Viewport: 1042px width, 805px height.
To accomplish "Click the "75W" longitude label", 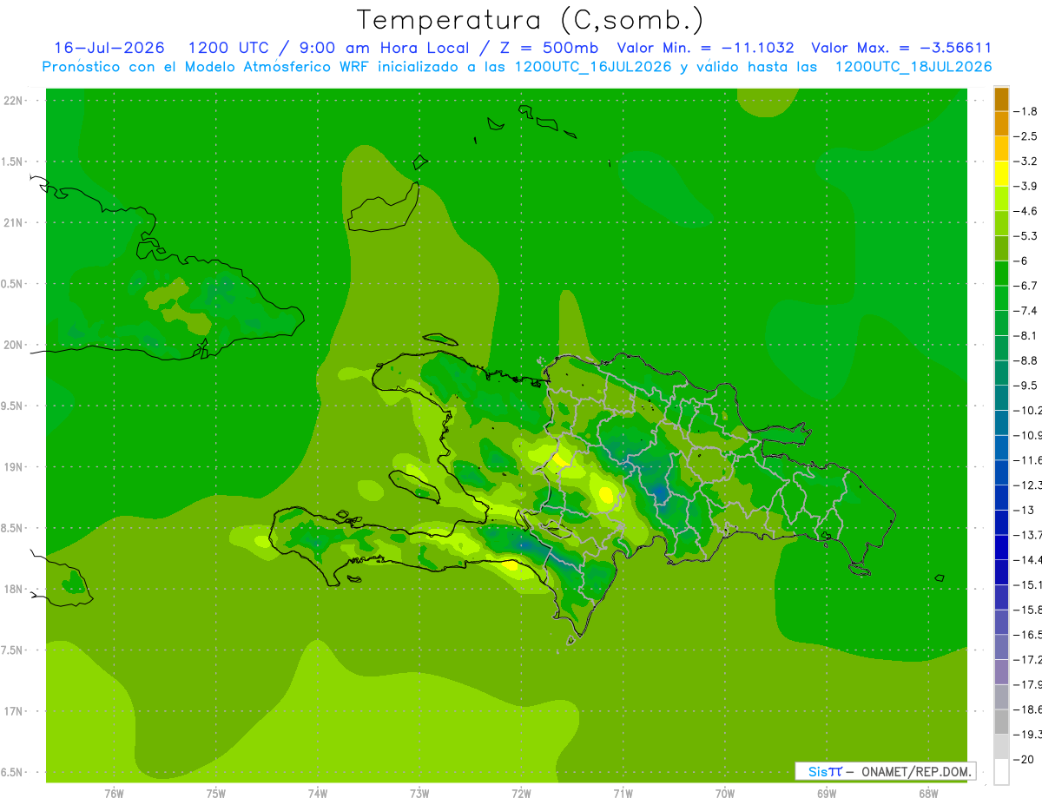I will (x=215, y=793).
